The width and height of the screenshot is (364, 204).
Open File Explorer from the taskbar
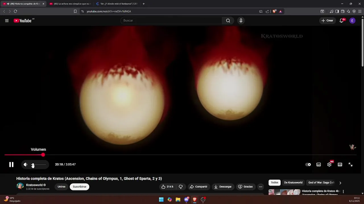coord(178,199)
